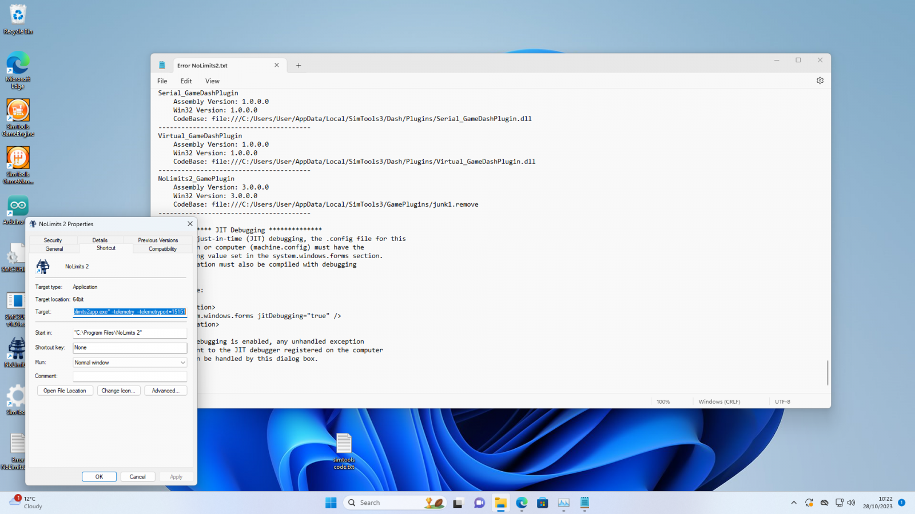Open Microsoft Store from taskbar
915x514 pixels.
click(543, 503)
